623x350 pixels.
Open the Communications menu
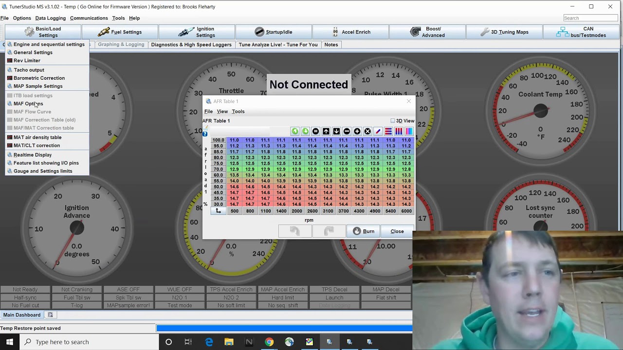89,18
